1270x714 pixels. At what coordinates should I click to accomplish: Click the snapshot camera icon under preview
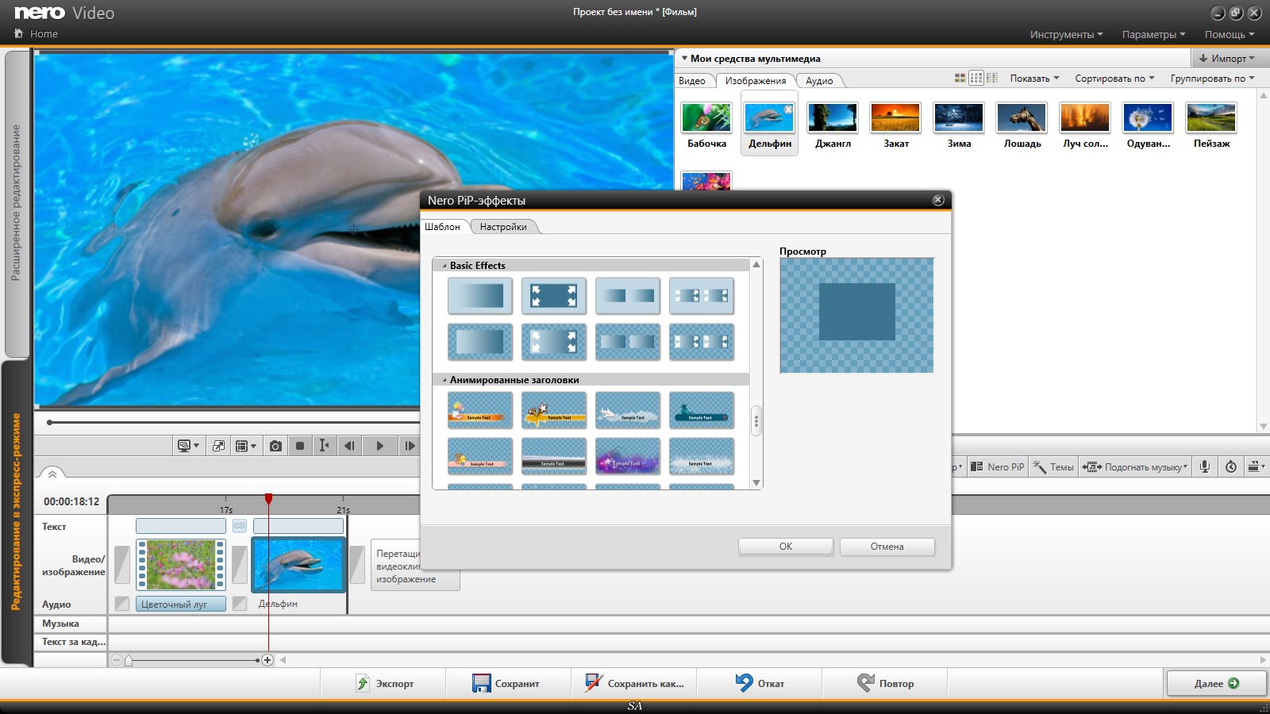(x=275, y=446)
